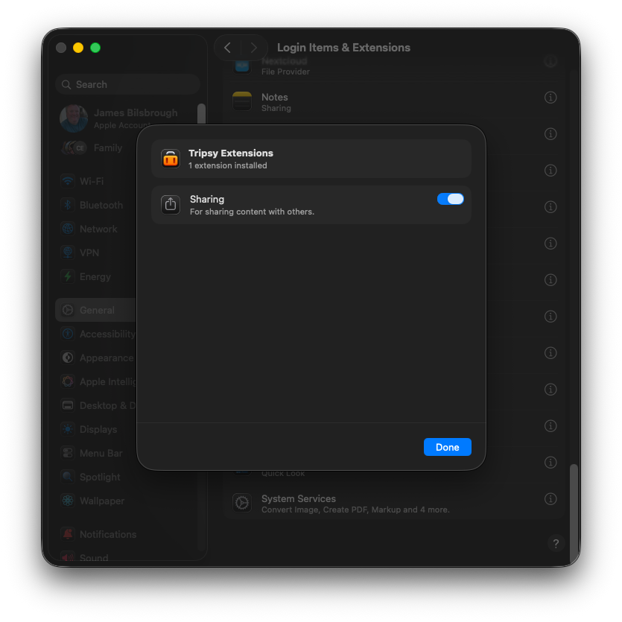This screenshot has width=622, height=622.
Task: Click the Wi-Fi sidebar icon
Action: coord(68,181)
